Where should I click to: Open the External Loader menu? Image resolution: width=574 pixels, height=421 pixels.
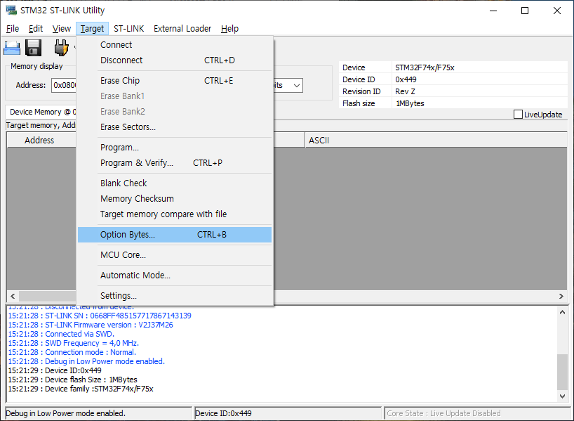pyautogui.click(x=182, y=29)
